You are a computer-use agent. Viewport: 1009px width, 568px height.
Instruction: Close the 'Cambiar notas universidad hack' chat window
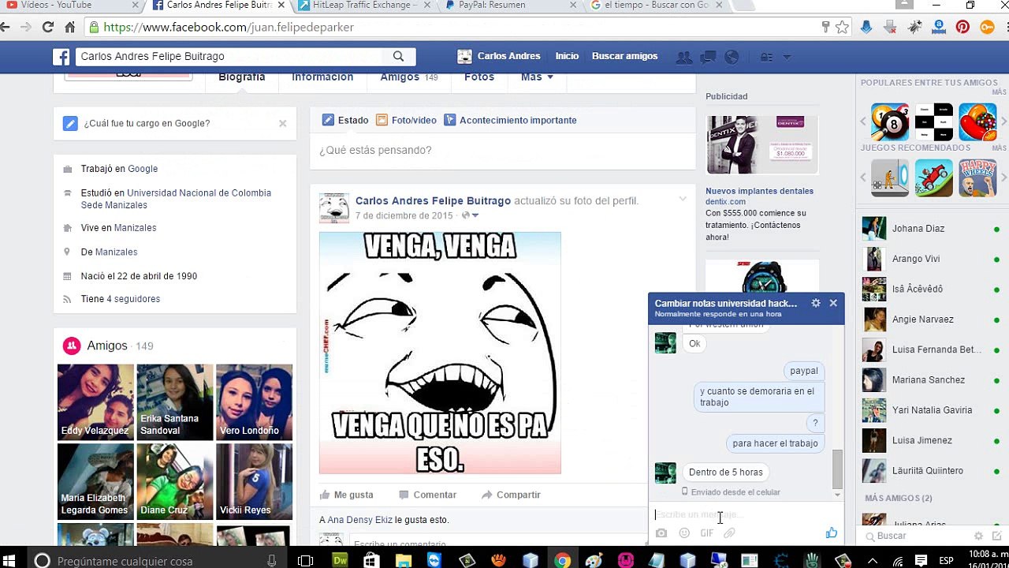(x=833, y=303)
